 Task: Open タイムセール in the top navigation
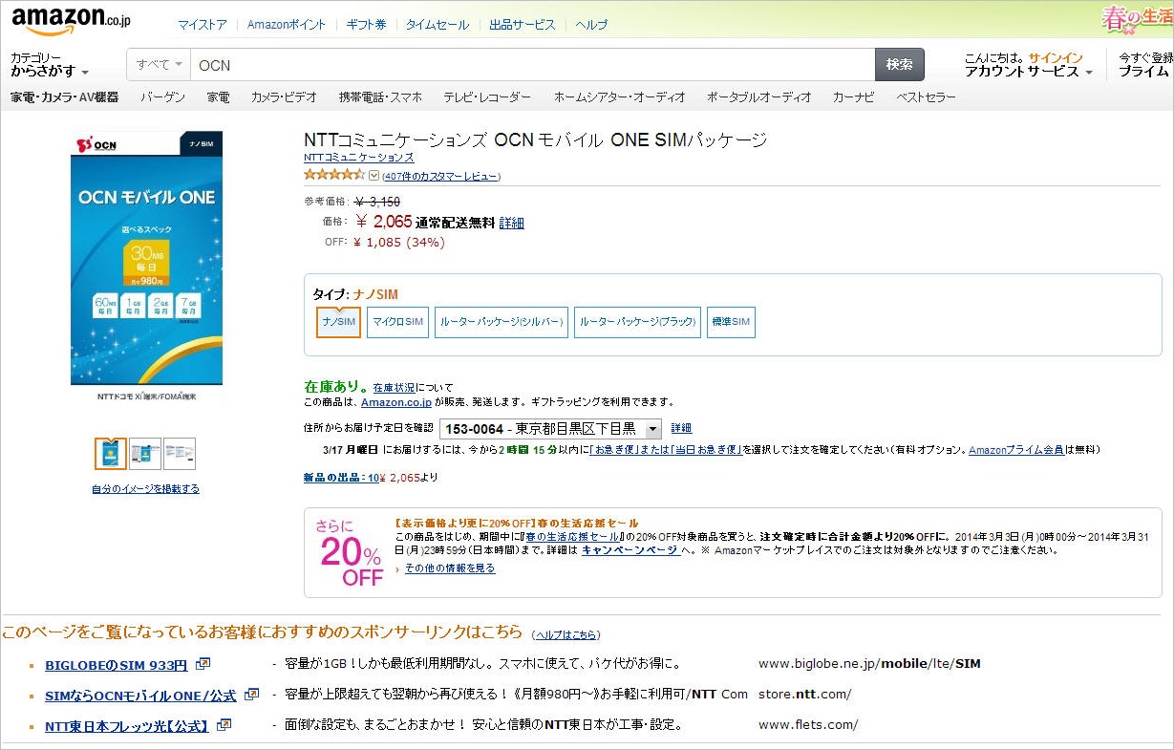pos(438,25)
